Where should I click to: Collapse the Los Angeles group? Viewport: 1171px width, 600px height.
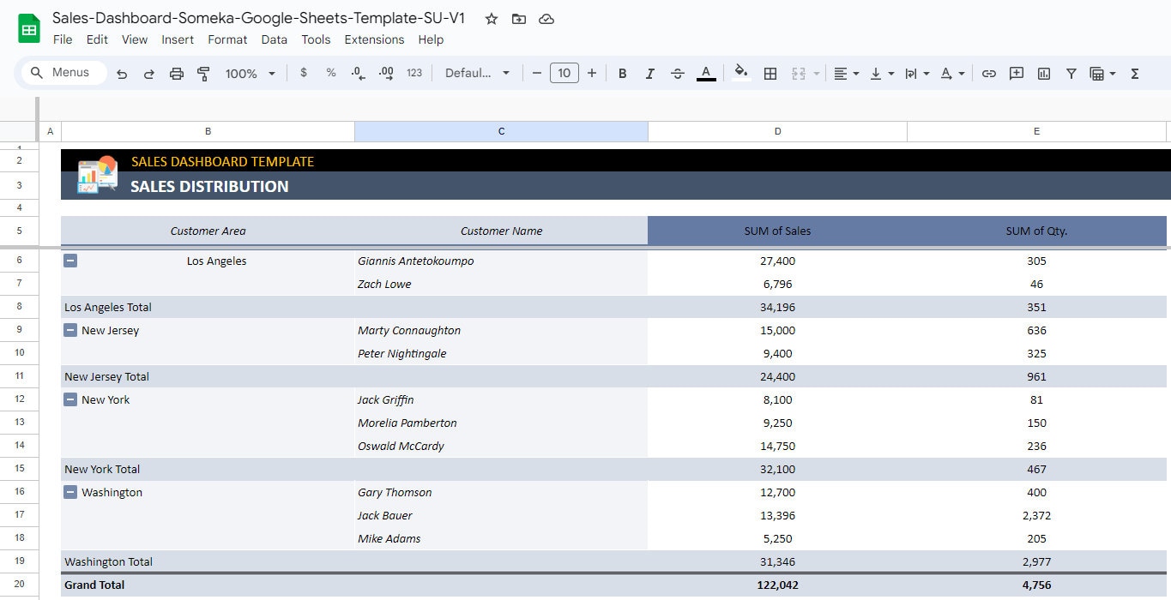(69, 261)
